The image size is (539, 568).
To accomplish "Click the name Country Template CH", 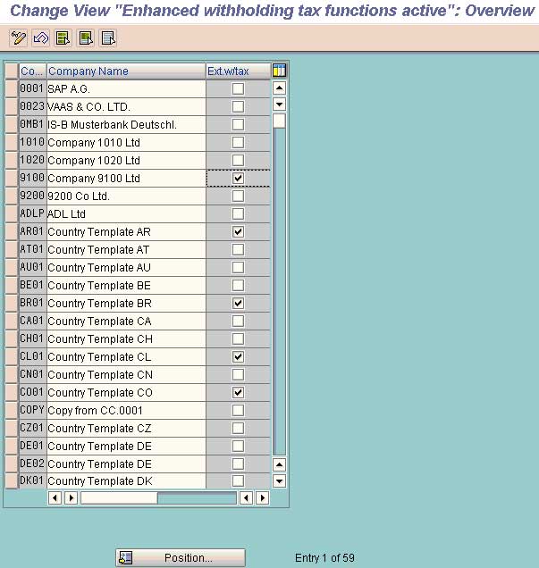I will click(x=126, y=339).
